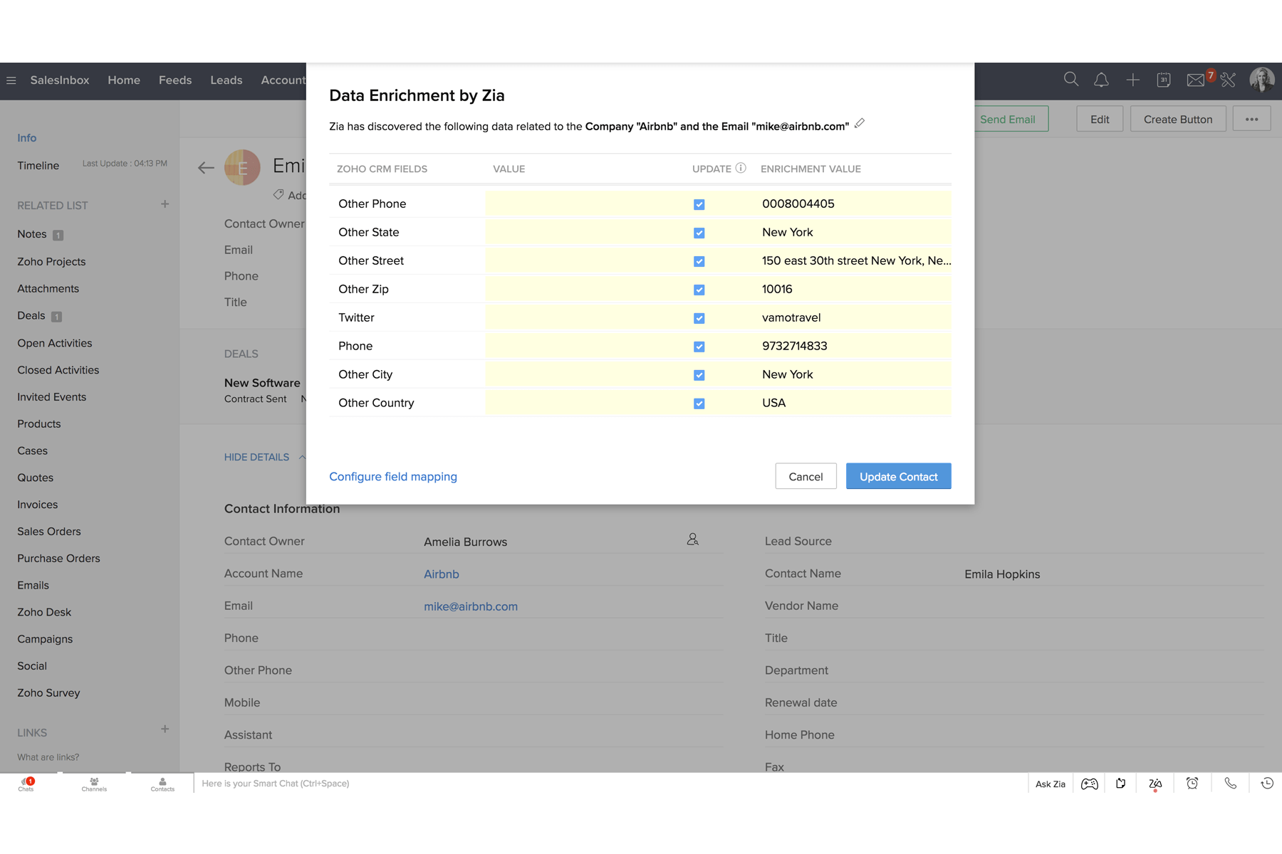The width and height of the screenshot is (1282, 854).
Task: Toggle the Other Country update checkbox
Action: [699, 404]
